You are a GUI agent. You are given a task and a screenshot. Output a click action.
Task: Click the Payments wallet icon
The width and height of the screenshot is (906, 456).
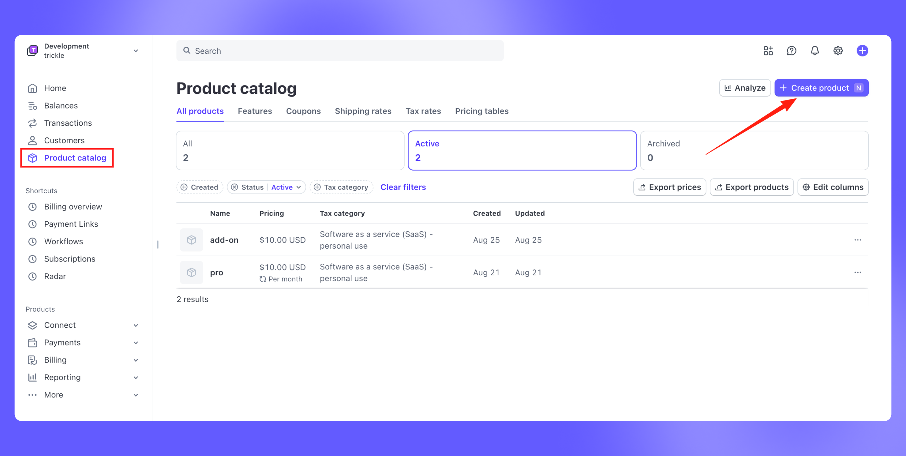point(32,342)
